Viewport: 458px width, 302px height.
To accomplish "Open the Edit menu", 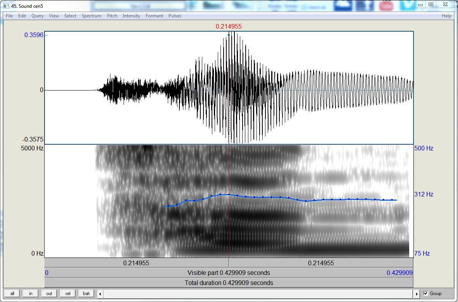I will [x=22, y=16].
